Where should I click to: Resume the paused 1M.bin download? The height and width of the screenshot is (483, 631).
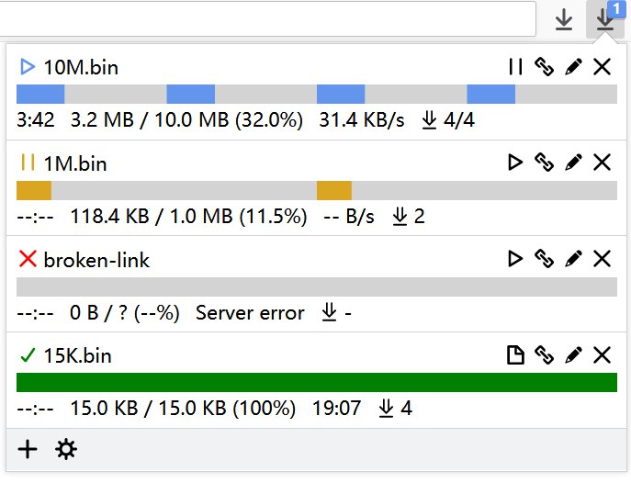515,163
